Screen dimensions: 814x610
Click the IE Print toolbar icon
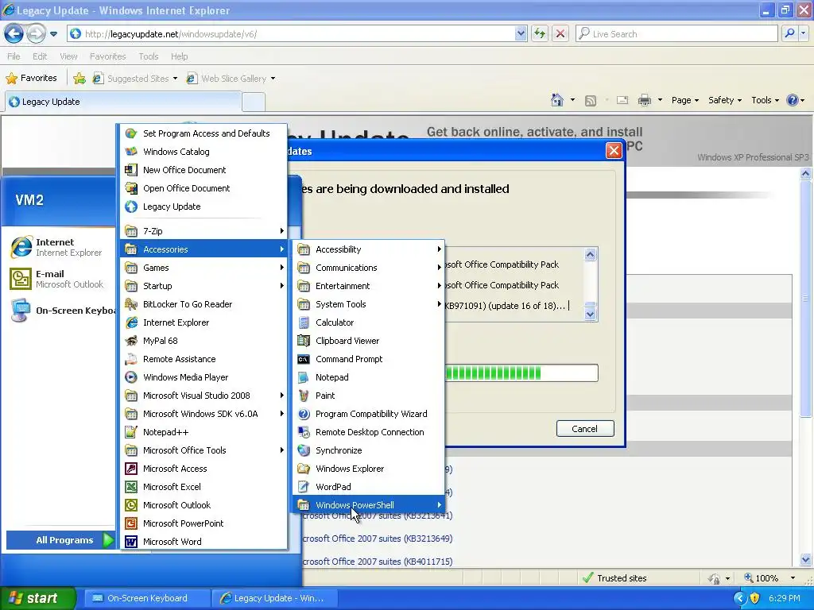(x=644, y=100)
